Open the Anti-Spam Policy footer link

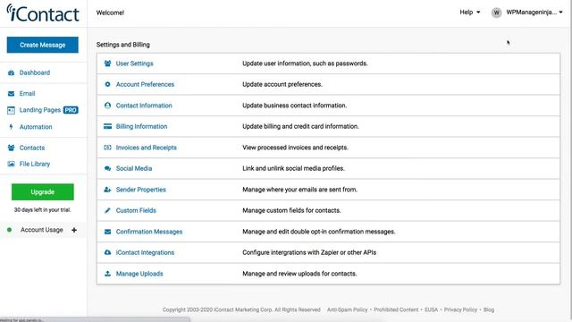pyautogui.click(x=348, y=310)
